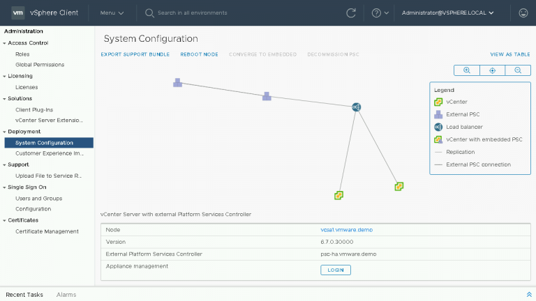Click psc-ha.vmware.demo value
The height and width of the screenshot is (301, 536).
pos(348,254)
